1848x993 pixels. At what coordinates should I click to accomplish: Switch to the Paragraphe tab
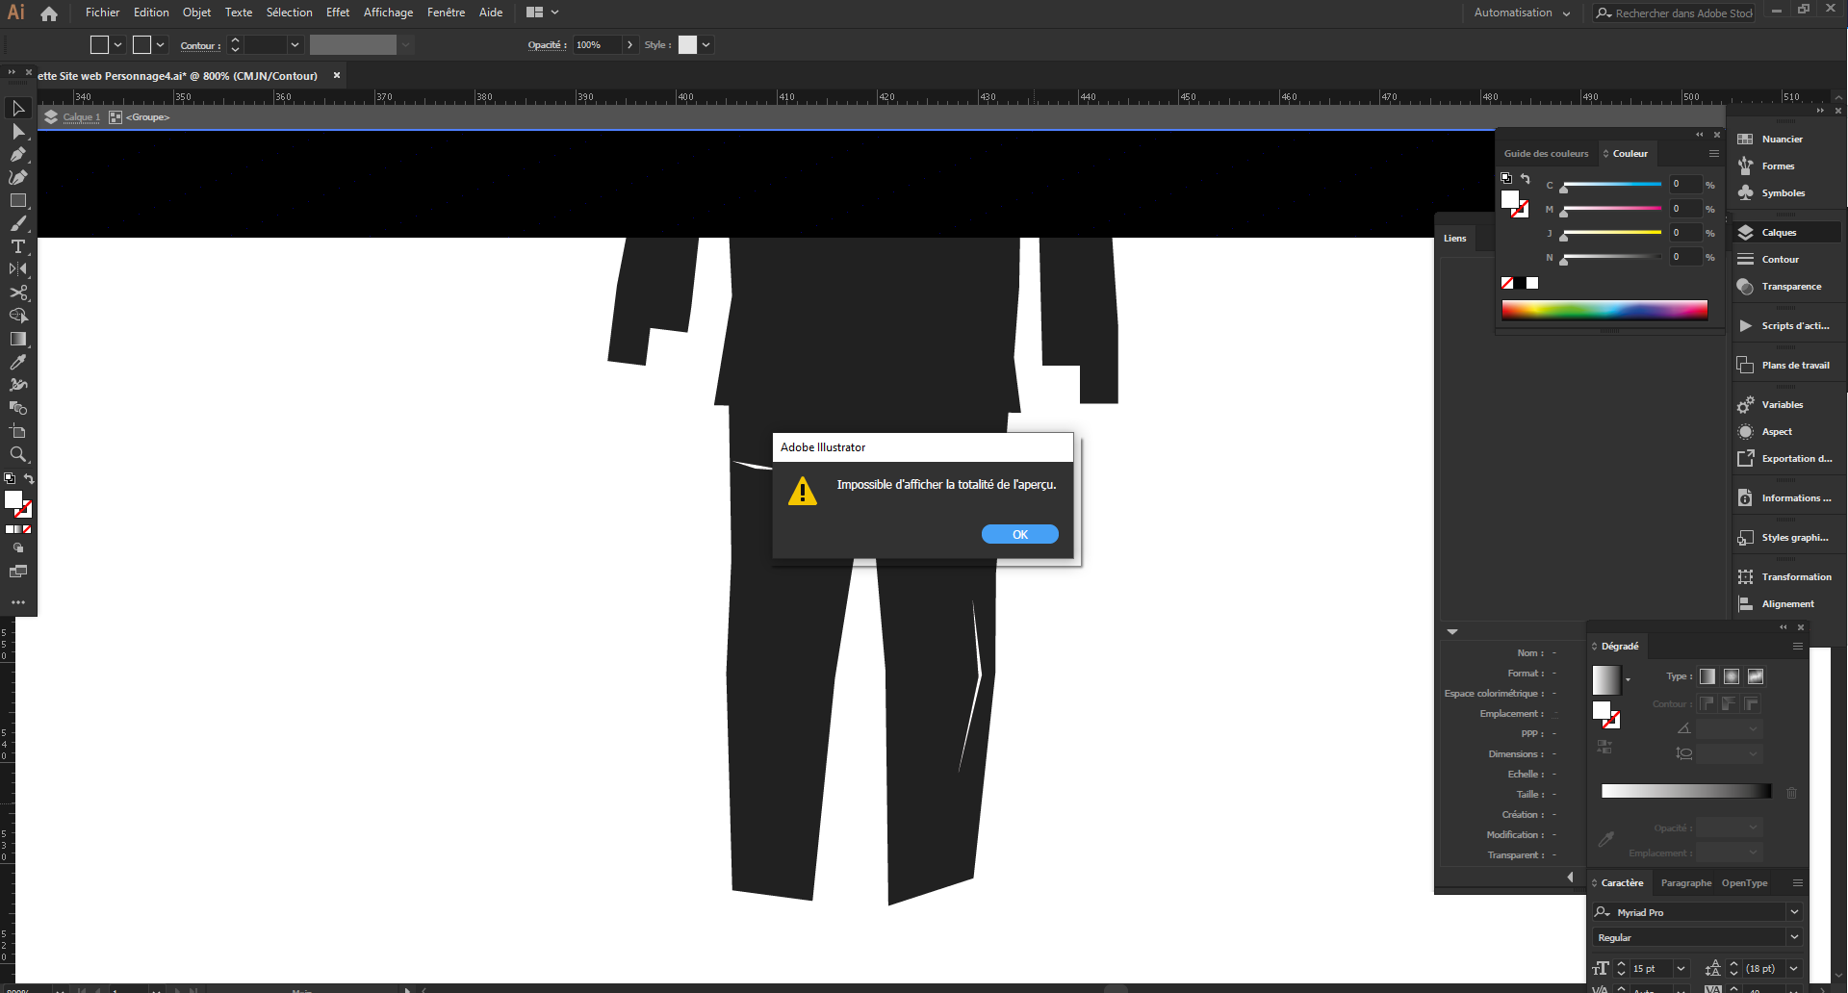pos(1685,883)
